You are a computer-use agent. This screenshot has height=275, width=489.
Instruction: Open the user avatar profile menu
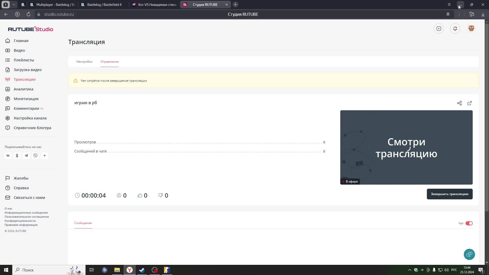[471, 29]
